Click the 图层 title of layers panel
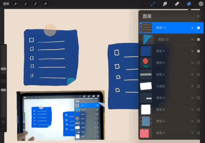The image size is (205, 143). 147,16
